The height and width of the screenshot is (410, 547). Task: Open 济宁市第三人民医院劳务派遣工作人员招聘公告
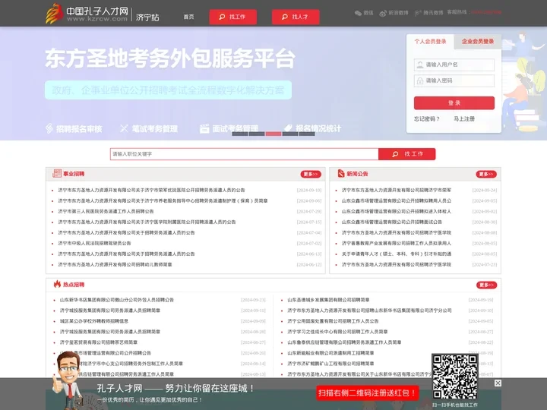click(x=106, y=211)
